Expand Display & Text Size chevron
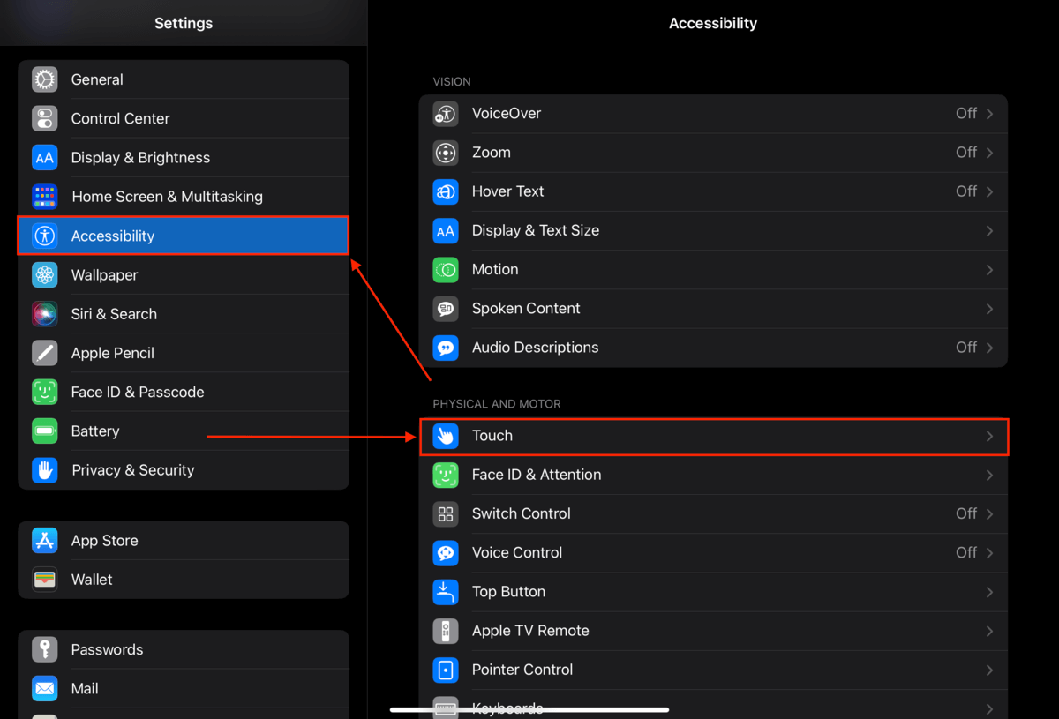This screenshot has width=1059, height=719. [x=990, y=230]
